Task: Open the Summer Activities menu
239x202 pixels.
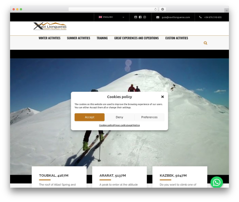Action: [x=78, y=38]
